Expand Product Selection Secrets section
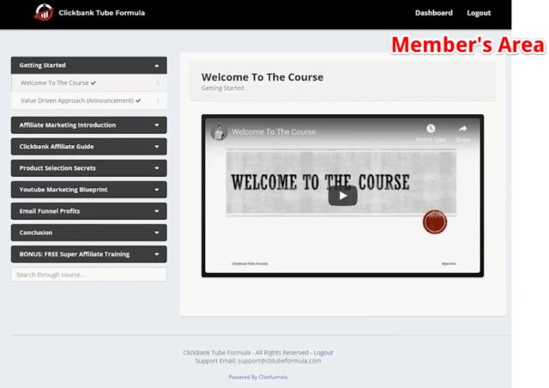The height and width of the screenshot is (388, 549). tap(89, 168)
